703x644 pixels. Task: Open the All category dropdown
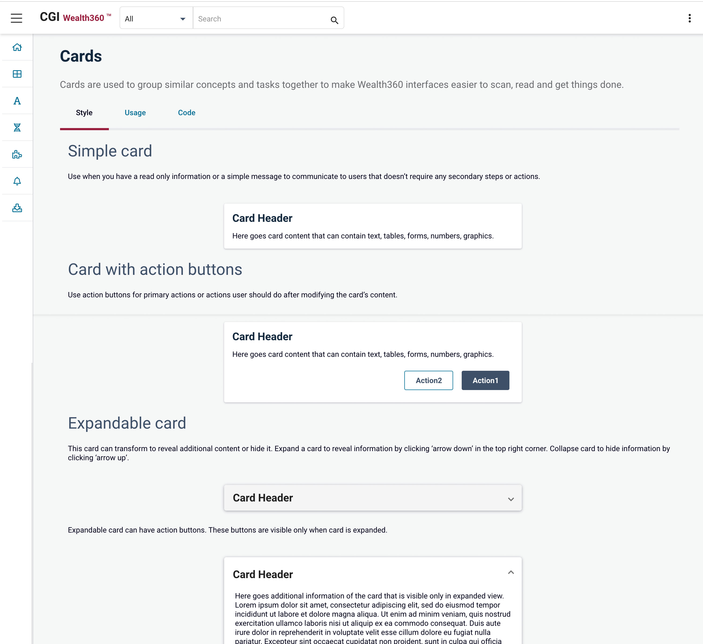coord(156,19)
